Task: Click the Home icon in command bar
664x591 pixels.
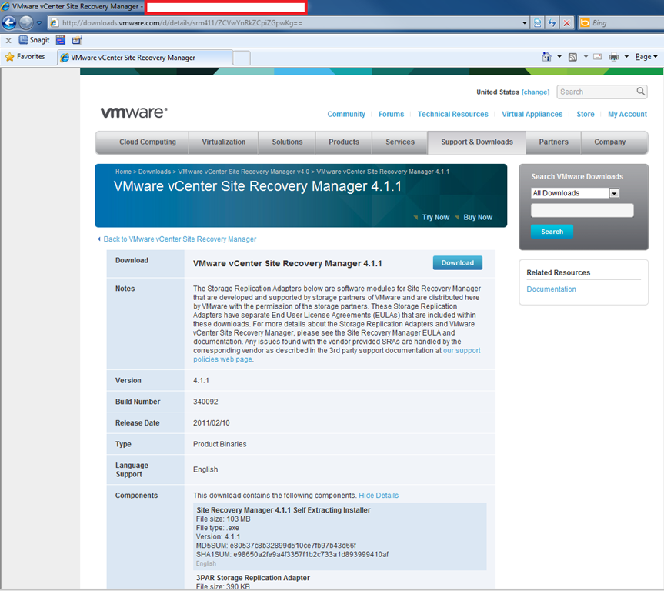Action: pyautogui.click(x=547, y=57)
